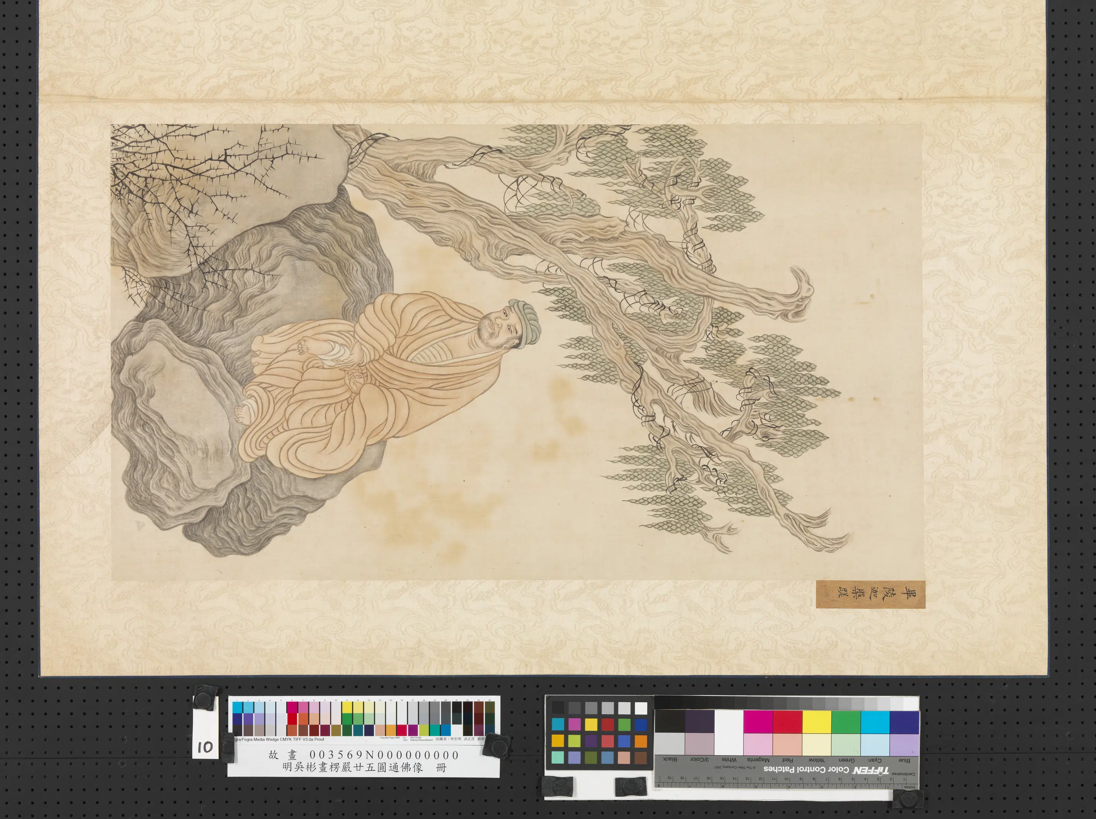Click the brown title slip reading '畢陵迦婆蹉'
1096x819 pixels.
[871, 595]
